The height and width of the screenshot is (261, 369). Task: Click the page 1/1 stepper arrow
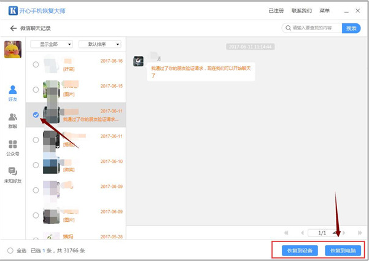pyautogui.click(x=335, y=233)
